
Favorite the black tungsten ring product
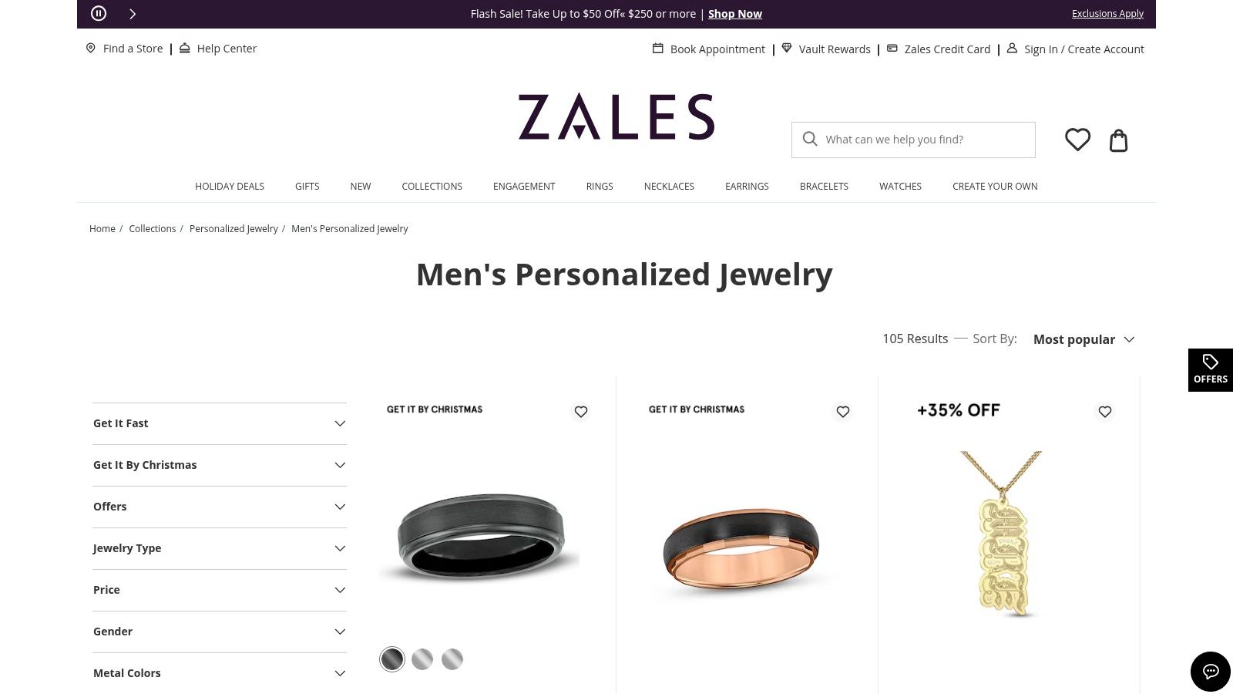click(581, 412)
